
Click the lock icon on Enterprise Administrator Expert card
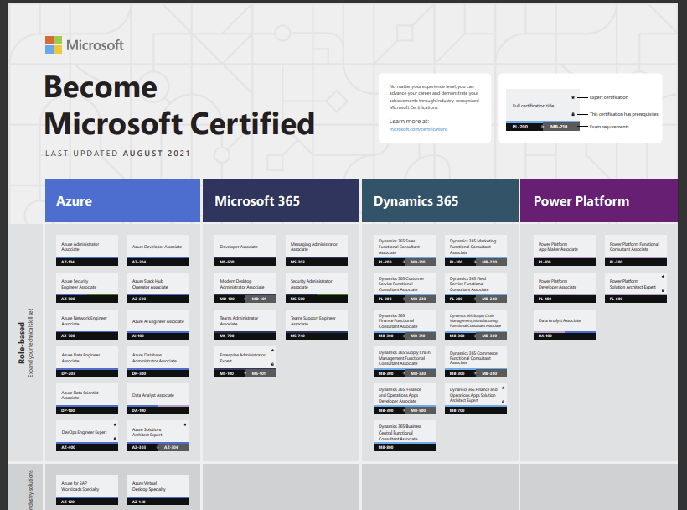(x=272, y=364)
